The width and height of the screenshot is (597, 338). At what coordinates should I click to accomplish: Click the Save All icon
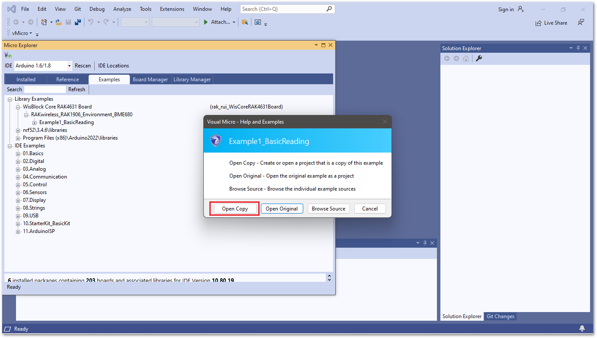coord(78,22)
